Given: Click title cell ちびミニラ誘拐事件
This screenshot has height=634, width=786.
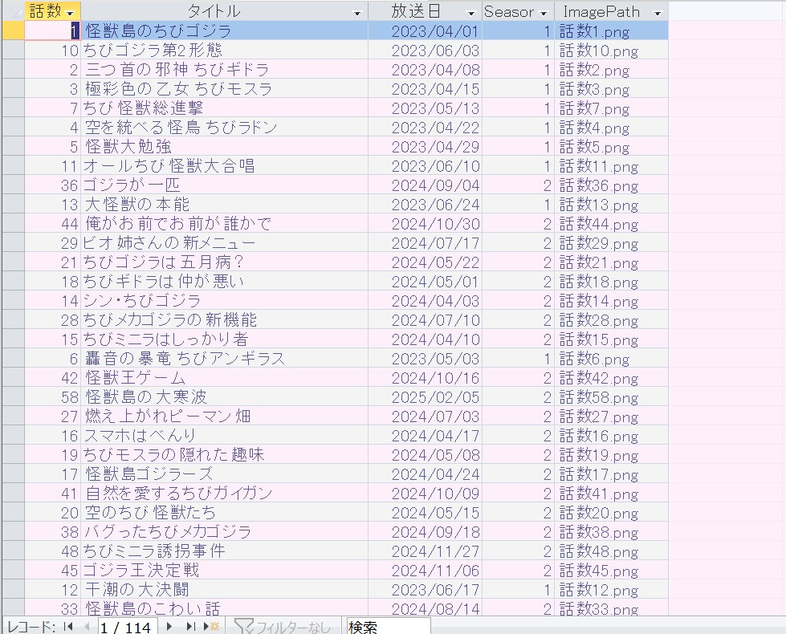Looking at the screenshot, I should 224,551.
